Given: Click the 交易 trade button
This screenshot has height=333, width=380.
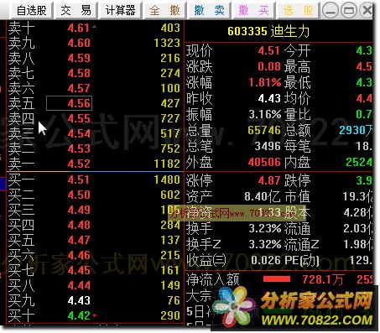Looking at the screenshot, I should [x=76, y=11].
